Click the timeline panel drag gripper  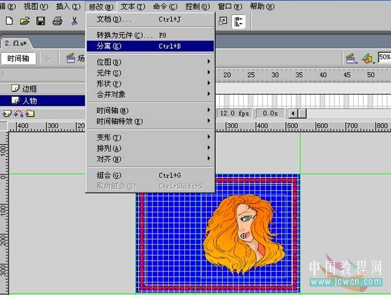(3, 74)
